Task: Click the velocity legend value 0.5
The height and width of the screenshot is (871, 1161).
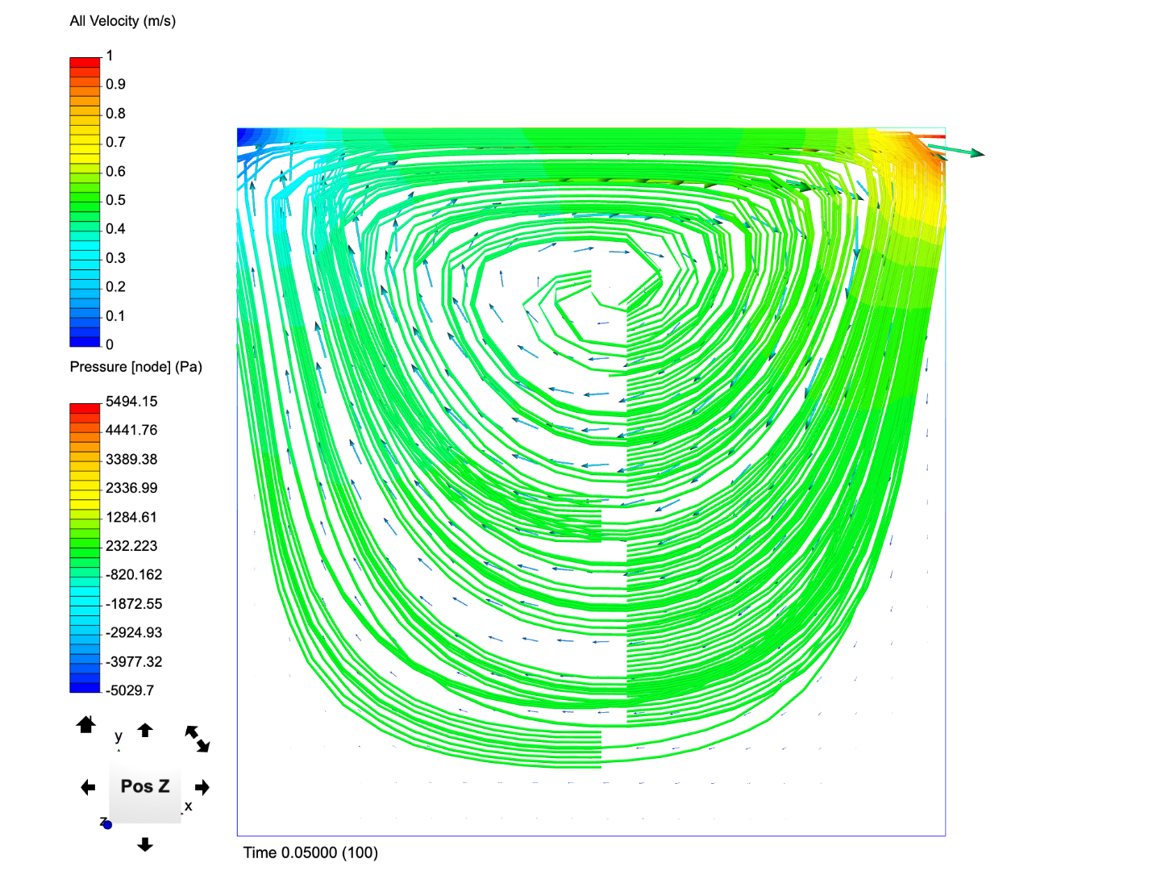Action: point(115,200)
